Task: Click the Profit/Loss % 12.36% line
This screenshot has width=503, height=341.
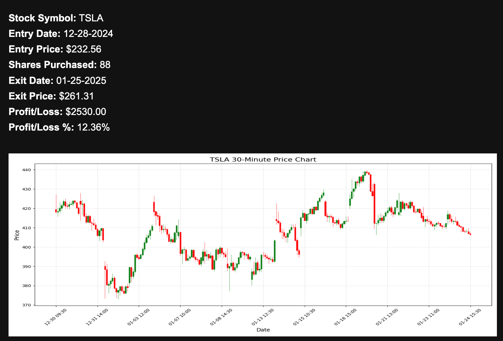Action: point(59,127)
